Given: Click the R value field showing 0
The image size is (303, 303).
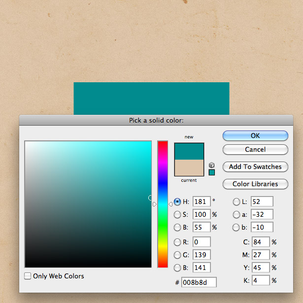Looking at the screenshot, I should coord(202,242).
